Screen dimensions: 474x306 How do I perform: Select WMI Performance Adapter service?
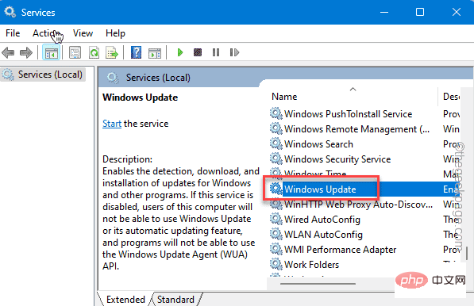tap(365, 250)
